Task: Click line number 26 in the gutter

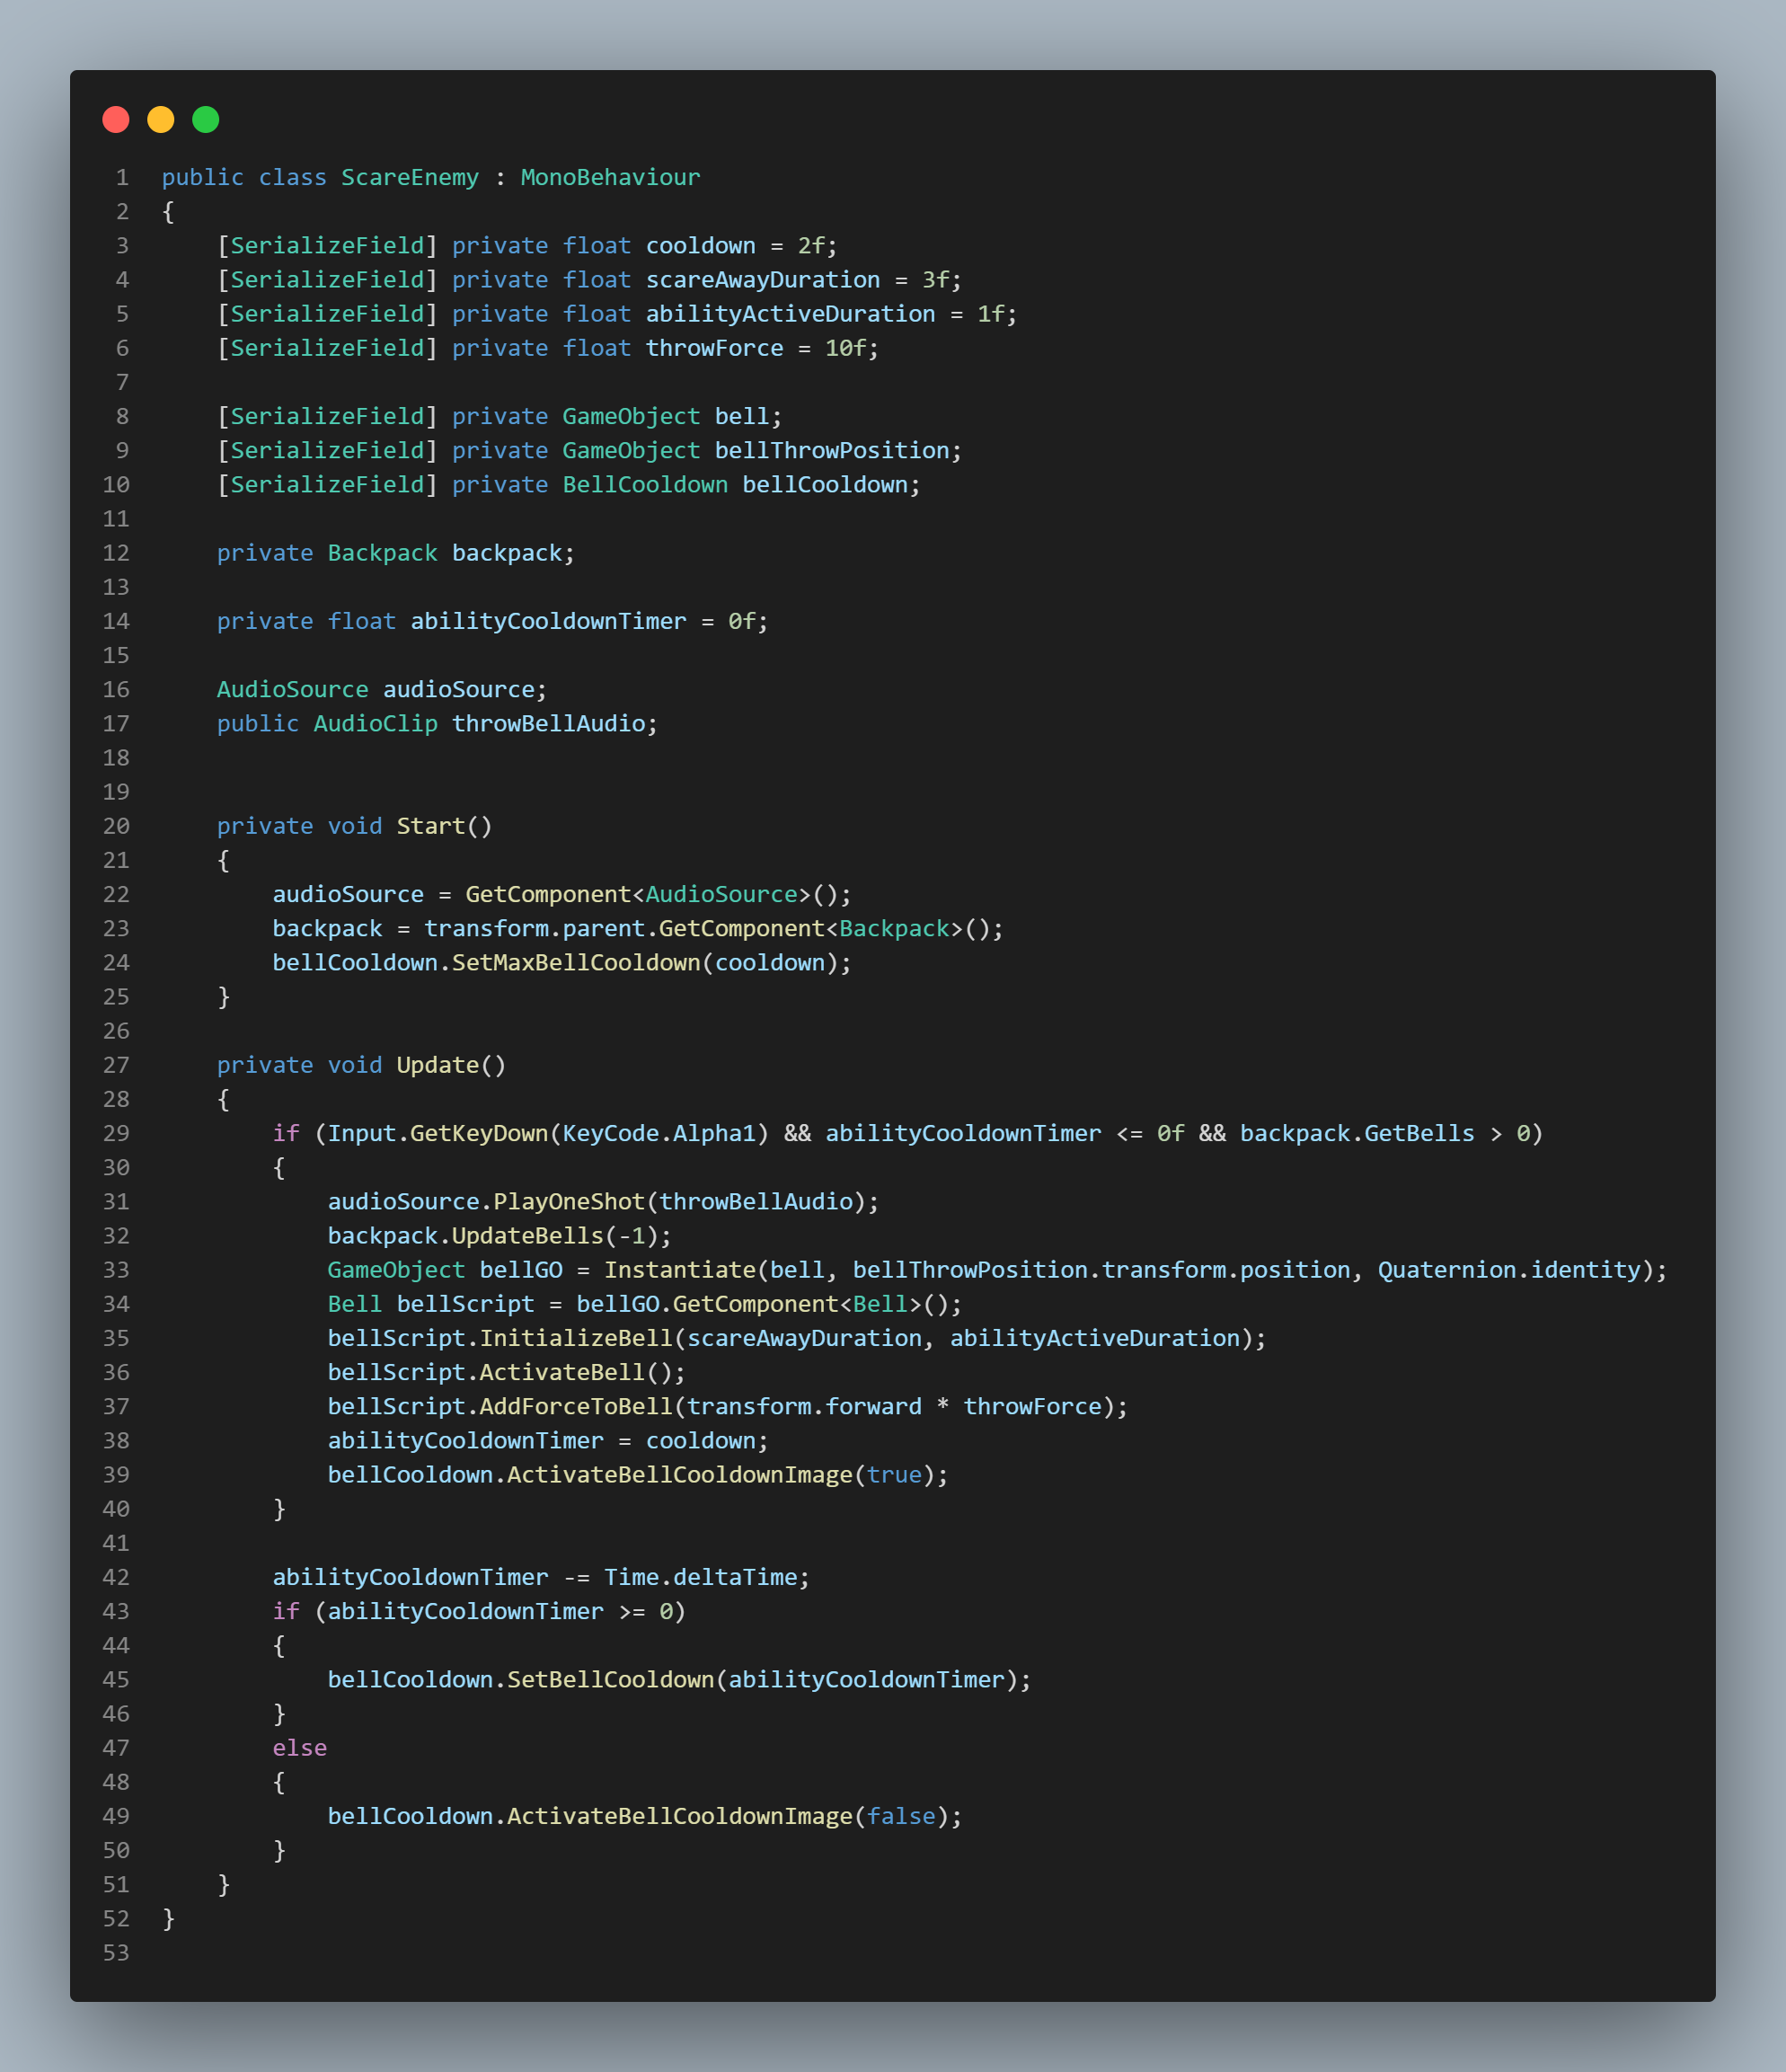Action: tap(116, 1031)
